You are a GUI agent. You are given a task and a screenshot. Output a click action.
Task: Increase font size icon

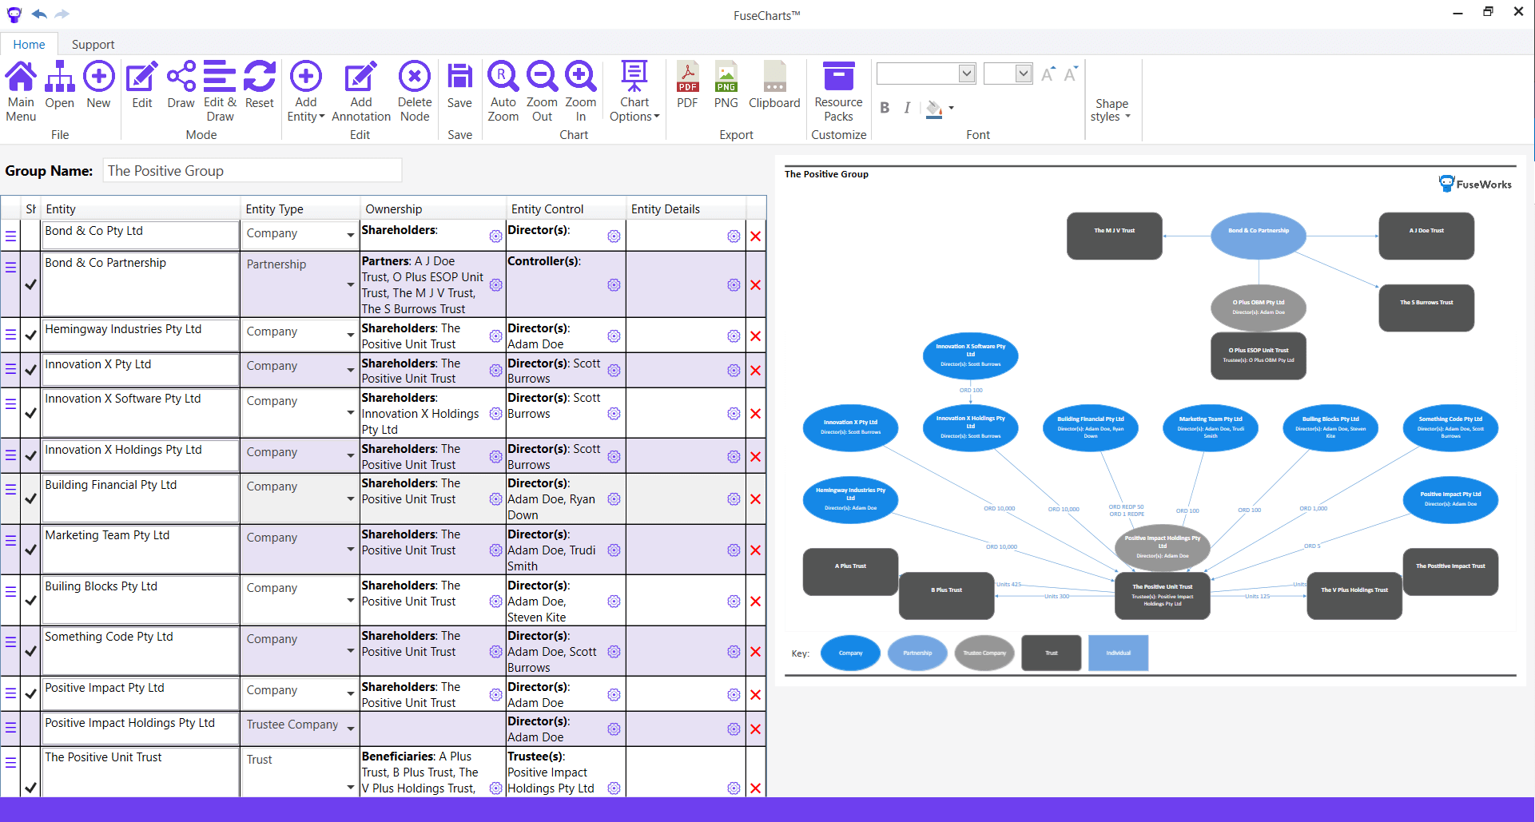point(1048,74)
